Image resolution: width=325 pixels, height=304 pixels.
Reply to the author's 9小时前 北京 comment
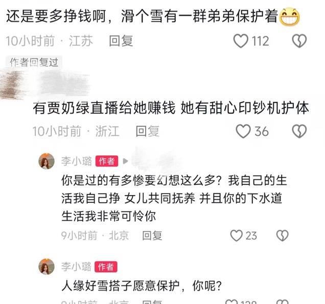click(152, 236)
